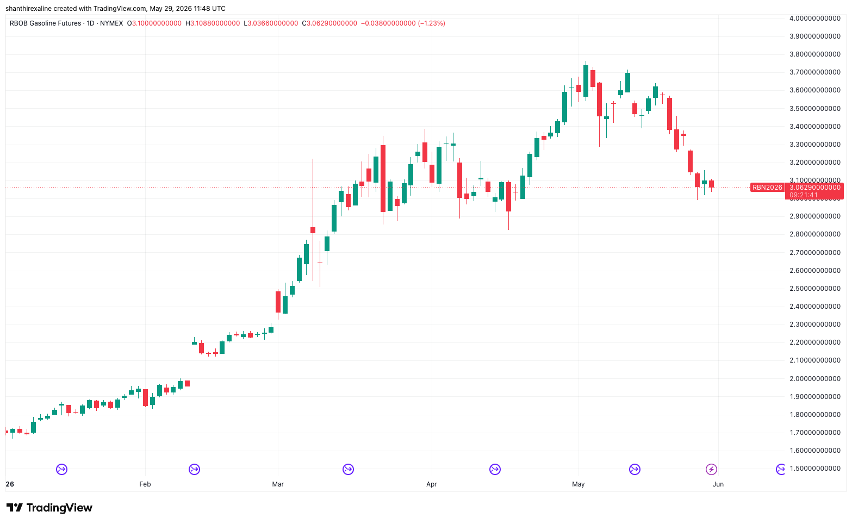Click the close value C3.06290000000
The height and width of the screenshot is (524, 852).
329,23
